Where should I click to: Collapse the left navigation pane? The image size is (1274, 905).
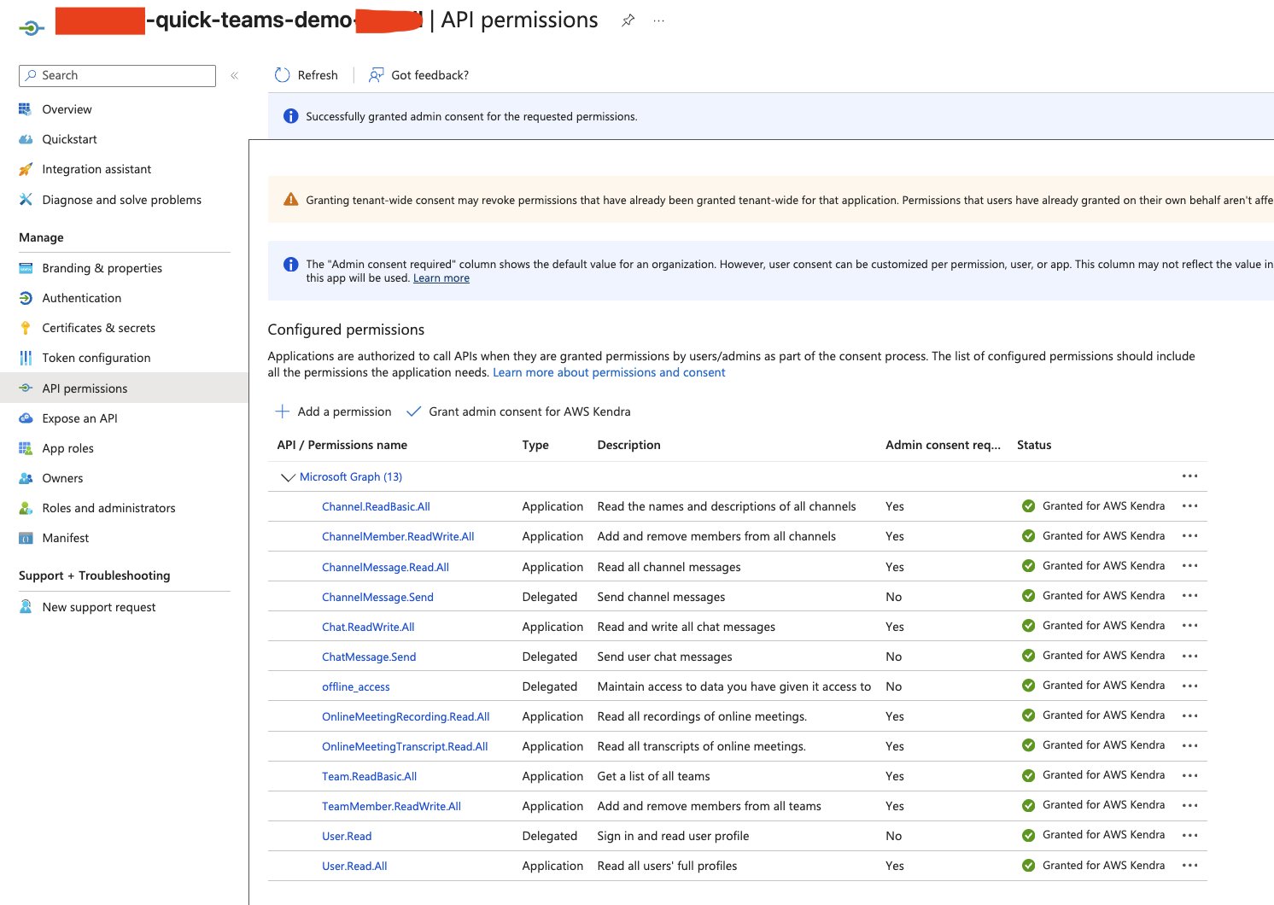click(235, 75)
